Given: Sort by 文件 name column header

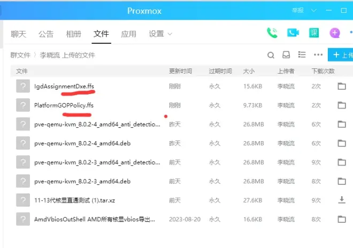Looking at the screenshot, I should (22, 71).
